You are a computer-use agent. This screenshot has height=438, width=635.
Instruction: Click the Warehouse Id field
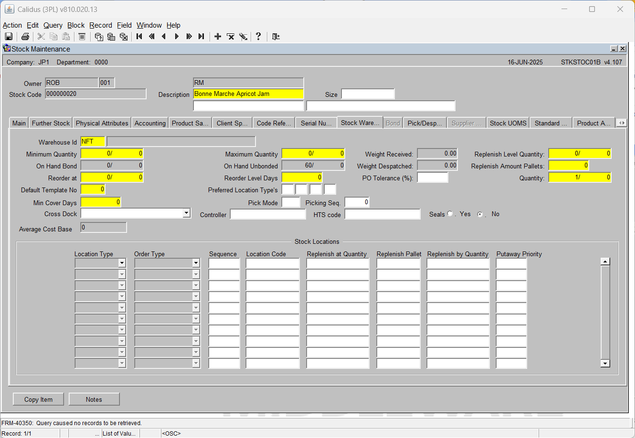tap(93, 141)
